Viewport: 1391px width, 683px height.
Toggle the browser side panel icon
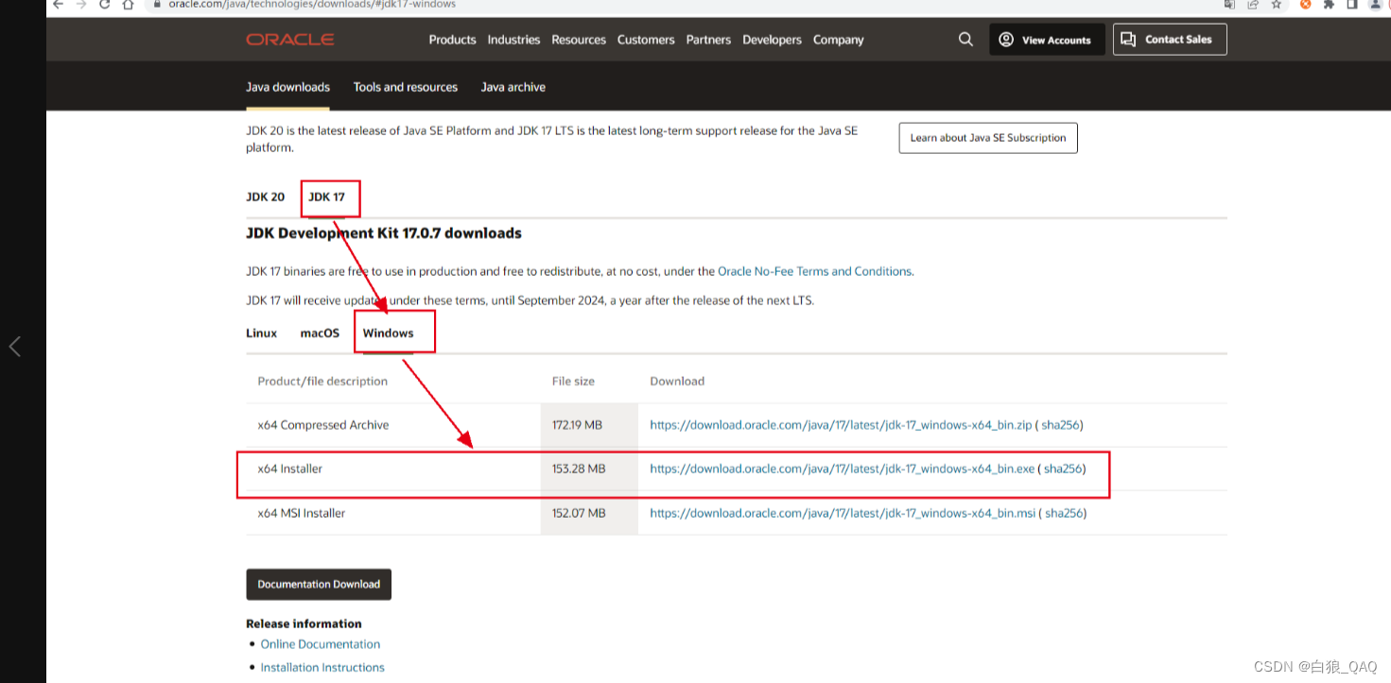1352,4
